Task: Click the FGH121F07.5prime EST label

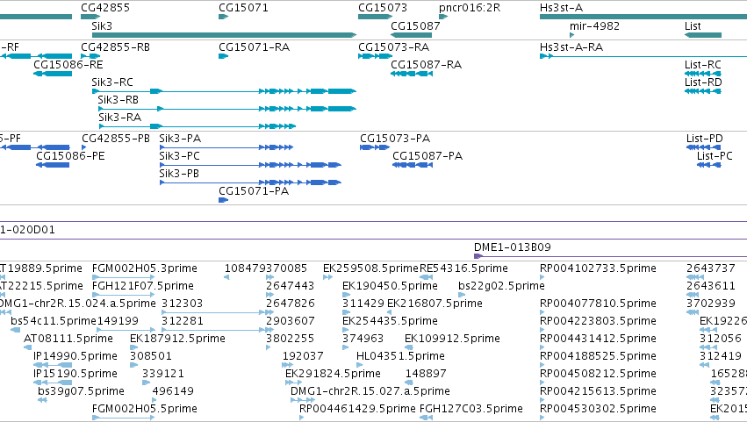Action: point(143,286)
